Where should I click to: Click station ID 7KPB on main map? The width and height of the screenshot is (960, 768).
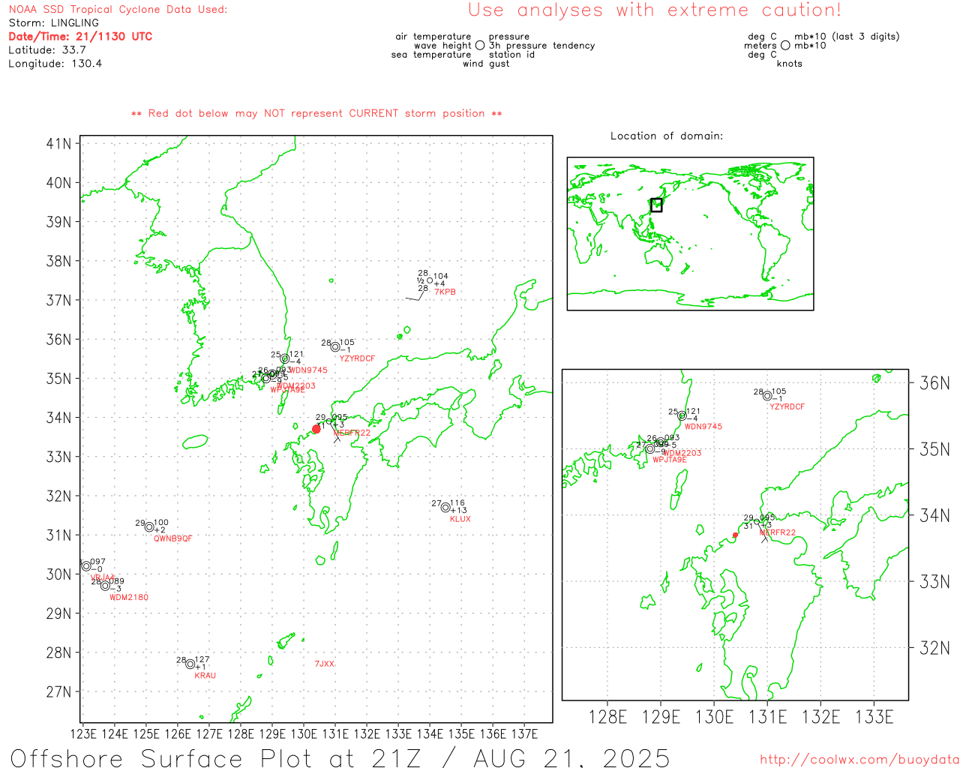445,292
